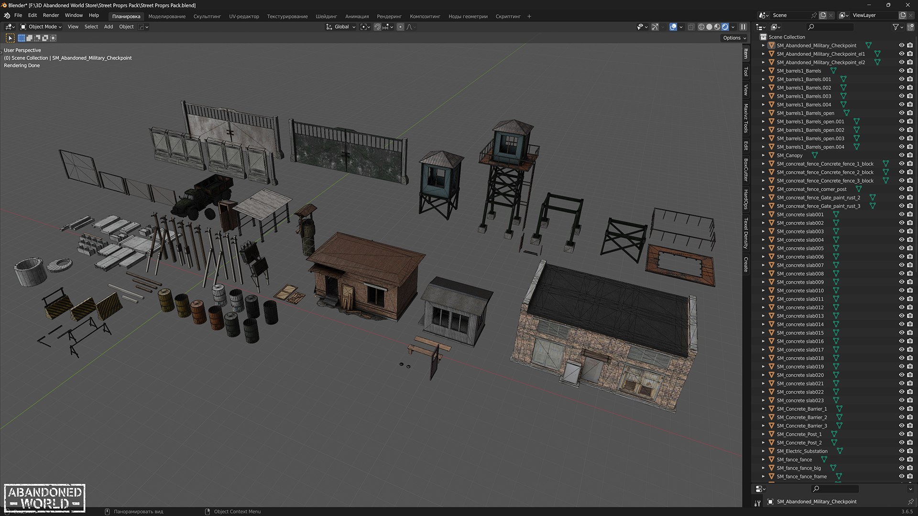
Task: Toggle the show overlays icon
Action: (673, 27)
